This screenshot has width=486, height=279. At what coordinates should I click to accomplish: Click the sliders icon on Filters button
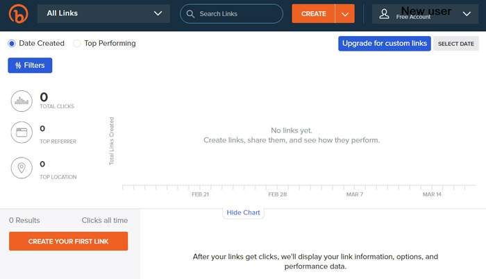click(x=18, y=65)
